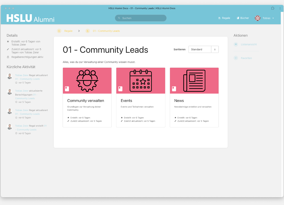The width and height of the screenshot is (284, 205).
Task: Open the Sortieren Standard dropdown
Action: point(200,49)
